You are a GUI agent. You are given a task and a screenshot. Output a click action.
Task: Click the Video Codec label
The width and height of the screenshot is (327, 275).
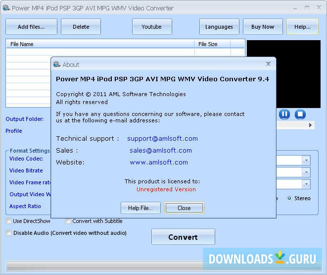[26, 159]
